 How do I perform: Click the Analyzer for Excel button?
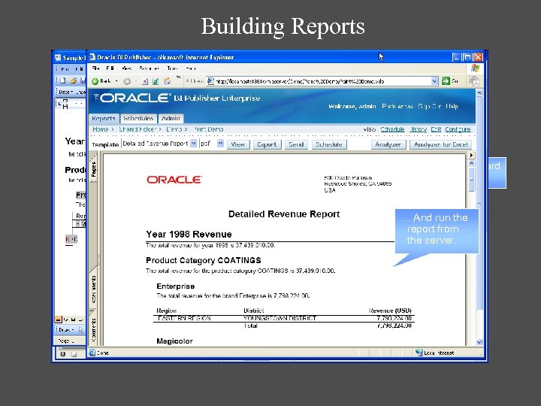pos(440,144)
